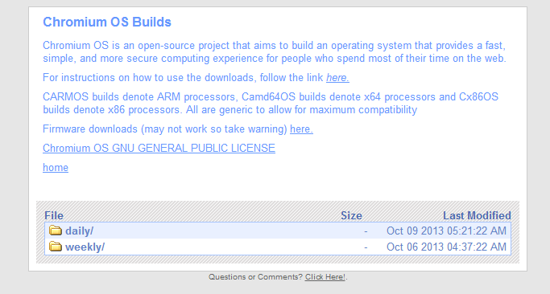Follow the italic 'here.' instructions link
550x294 pixels.
click(337, 77)
